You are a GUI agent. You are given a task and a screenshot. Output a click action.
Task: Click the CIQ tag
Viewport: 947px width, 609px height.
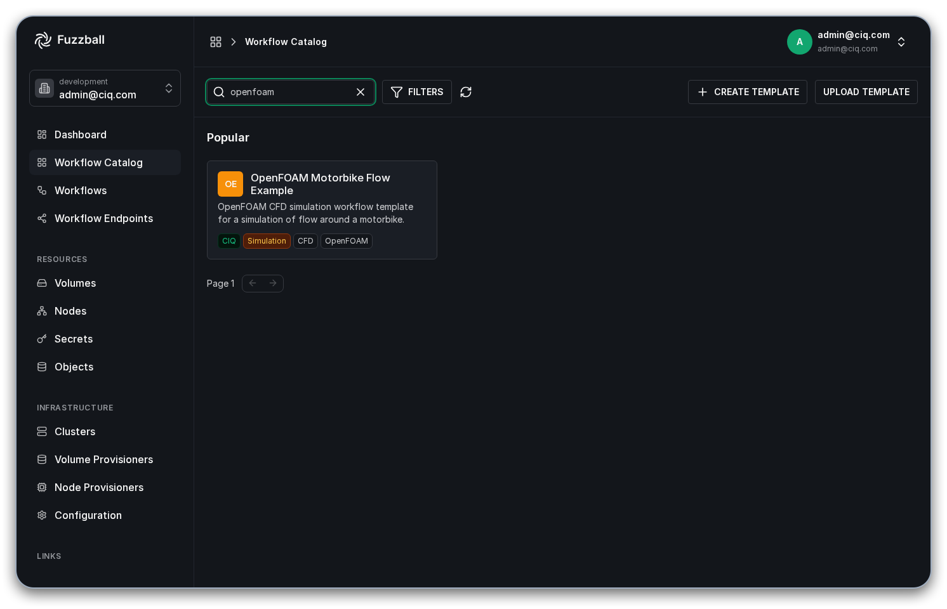[x=229, y=241]
